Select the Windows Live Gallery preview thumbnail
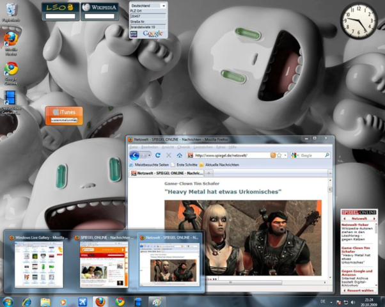385x307 pixels. (x=39, y=265)
